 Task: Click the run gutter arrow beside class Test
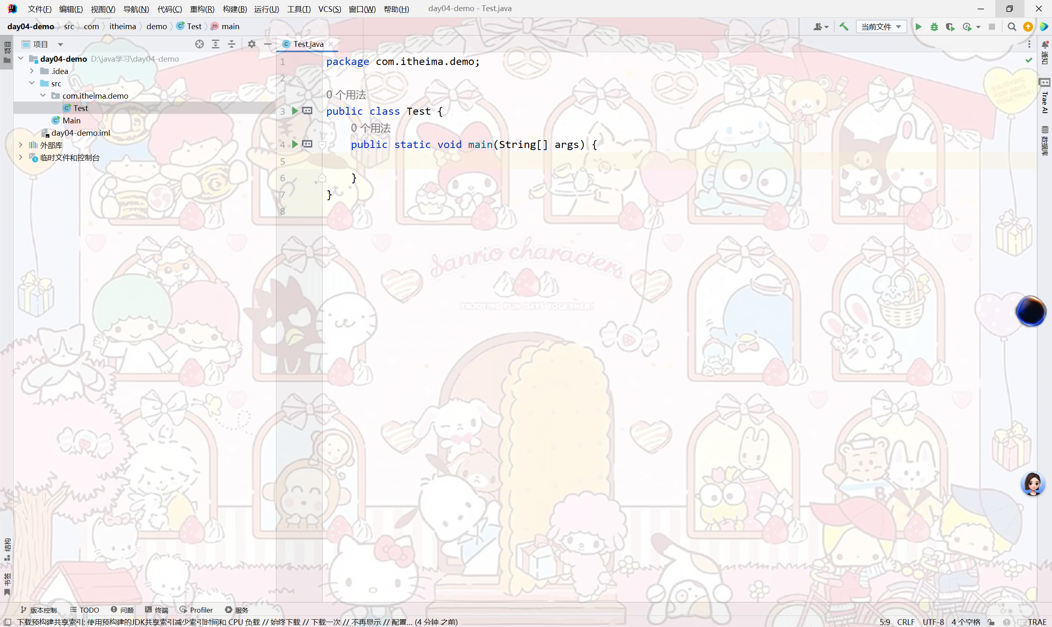tap(295, 111)
